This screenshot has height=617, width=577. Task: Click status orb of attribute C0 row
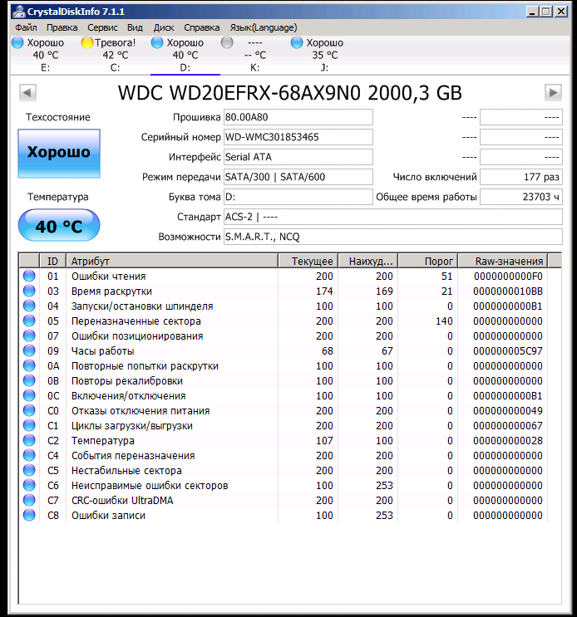click(29, 410)
